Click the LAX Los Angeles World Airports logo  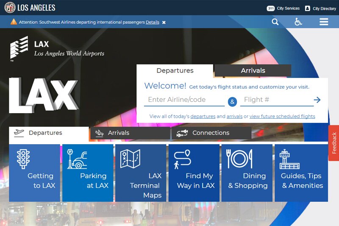point(57,49)
